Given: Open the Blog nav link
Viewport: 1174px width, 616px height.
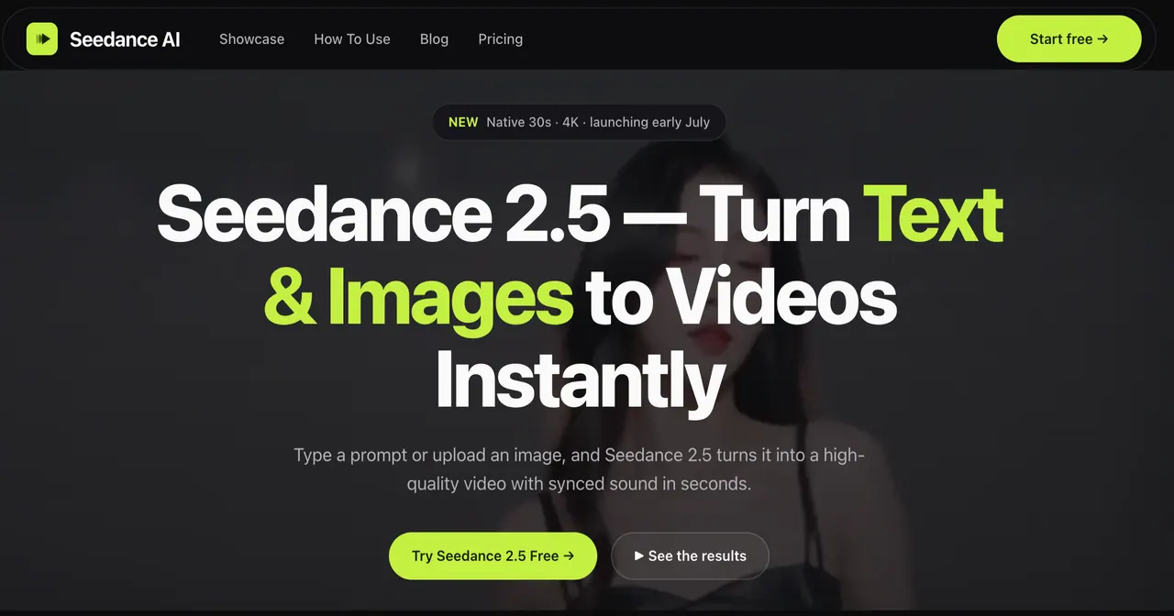Looking at the screenshot, I should click(434, 39).
